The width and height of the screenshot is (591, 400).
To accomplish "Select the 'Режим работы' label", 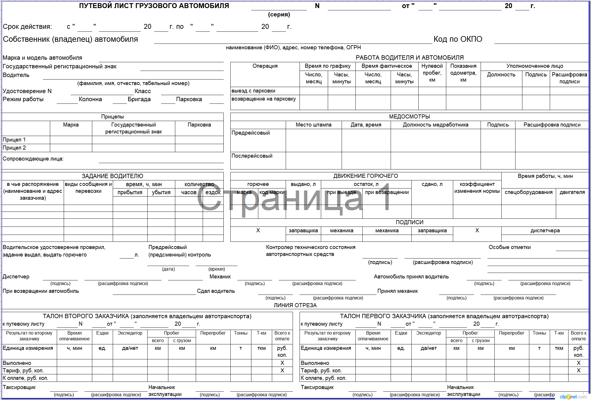I will [23, 99].
